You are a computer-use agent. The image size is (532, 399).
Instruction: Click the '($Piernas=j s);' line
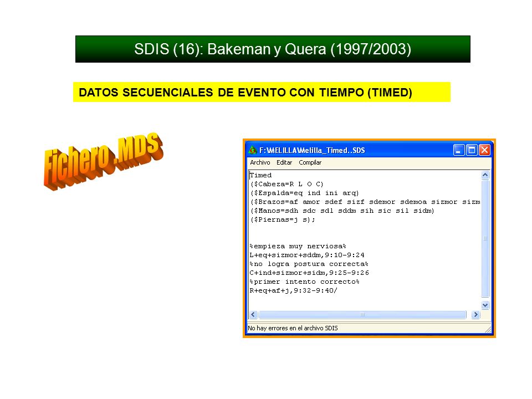click(x=282, y=219)
